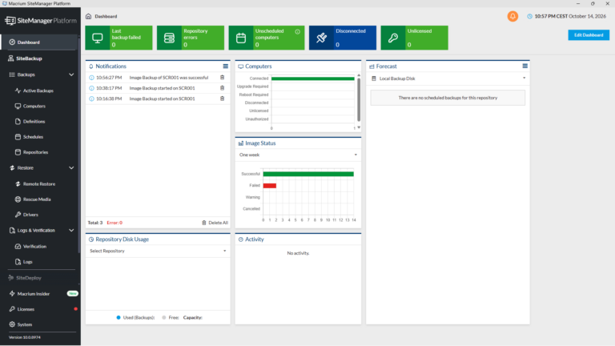Click the Repositories sidebar icon
The height and width of the screenshot is (346, 615).
(x=18, y=152)
